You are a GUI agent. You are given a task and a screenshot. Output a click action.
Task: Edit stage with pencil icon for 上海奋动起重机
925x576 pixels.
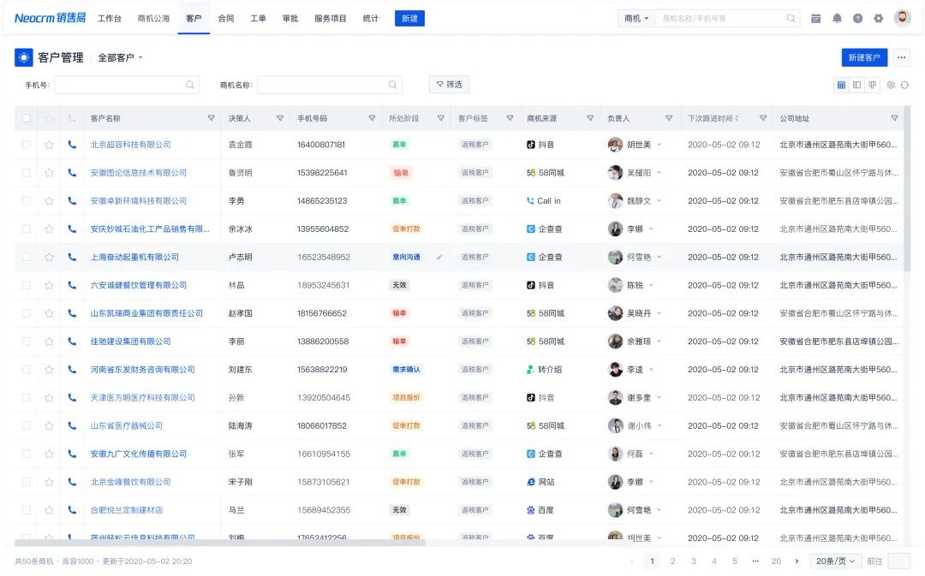coord(439,257)
